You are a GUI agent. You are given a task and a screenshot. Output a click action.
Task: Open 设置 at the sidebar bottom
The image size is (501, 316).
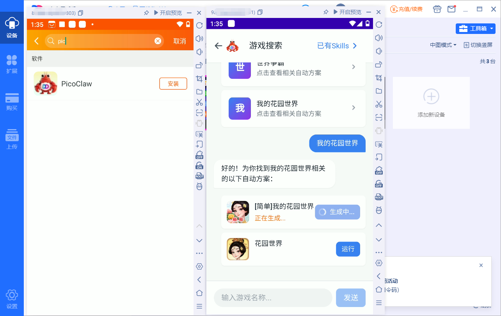pyautogui.click(x=12, y=300)
